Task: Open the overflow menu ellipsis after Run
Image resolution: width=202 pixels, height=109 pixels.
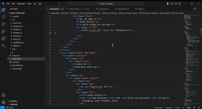Action: 46,4
